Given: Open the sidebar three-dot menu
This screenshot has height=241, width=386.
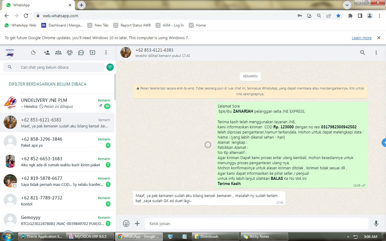Looking at the screenshot, I should coord(106,52).
